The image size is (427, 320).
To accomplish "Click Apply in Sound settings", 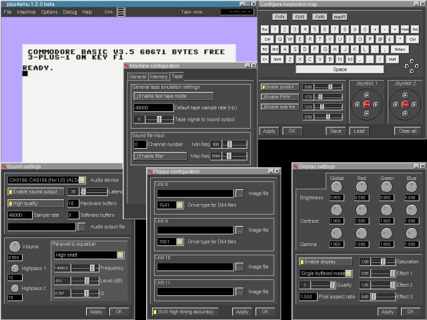I will point(96,312).
